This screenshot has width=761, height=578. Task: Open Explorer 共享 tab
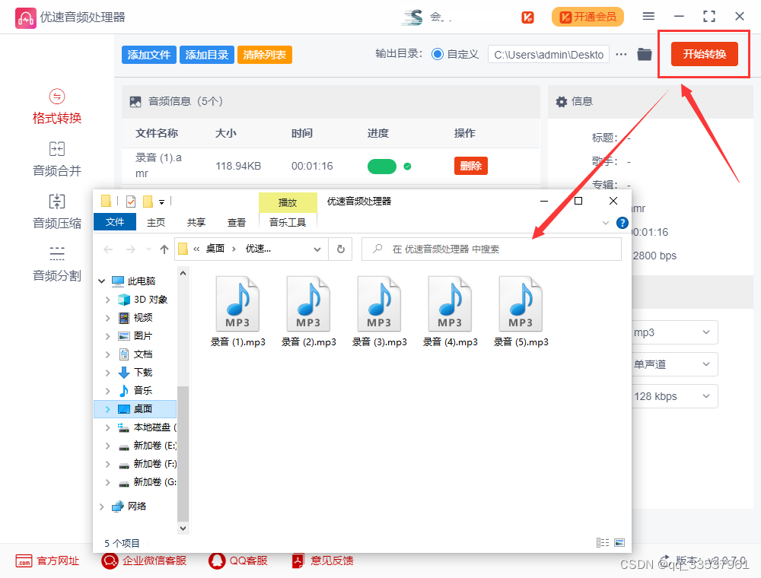coord(196,223)
